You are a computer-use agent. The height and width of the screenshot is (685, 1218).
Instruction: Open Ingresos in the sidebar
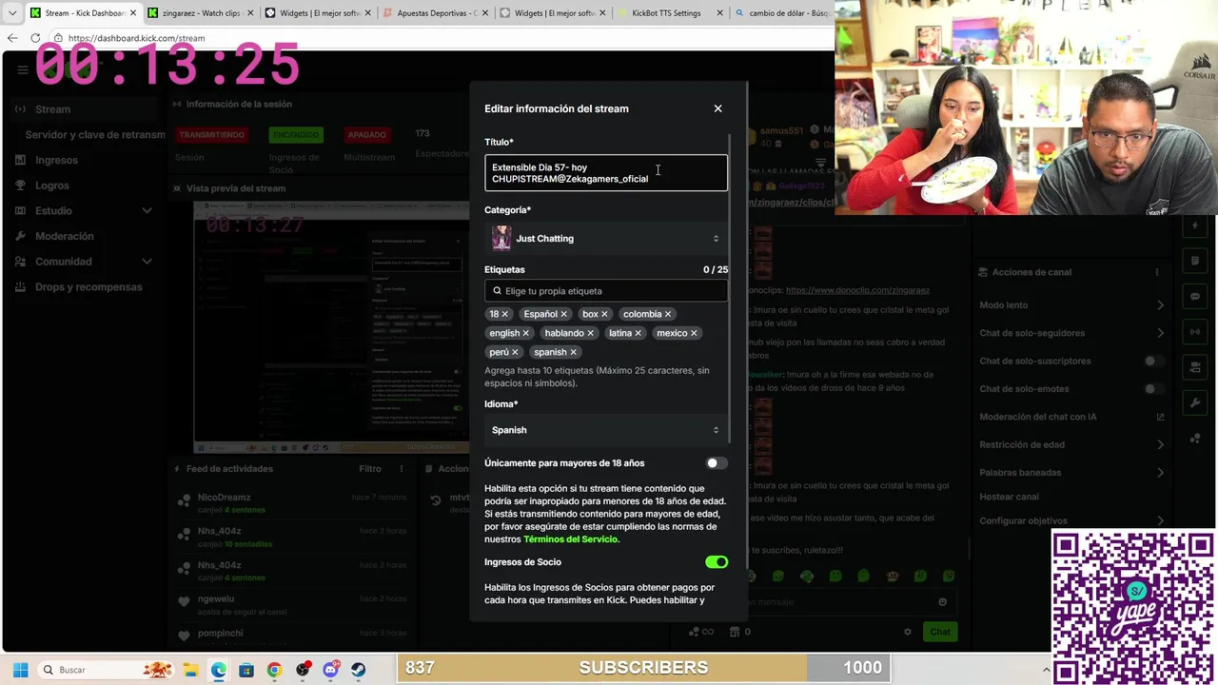[x=56, y=160]
